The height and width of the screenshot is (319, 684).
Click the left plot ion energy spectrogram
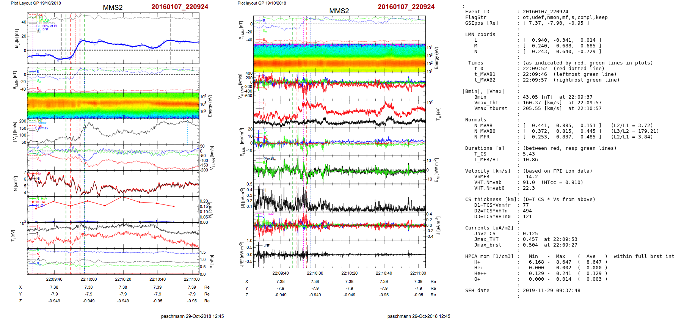(x=113, y=105)
